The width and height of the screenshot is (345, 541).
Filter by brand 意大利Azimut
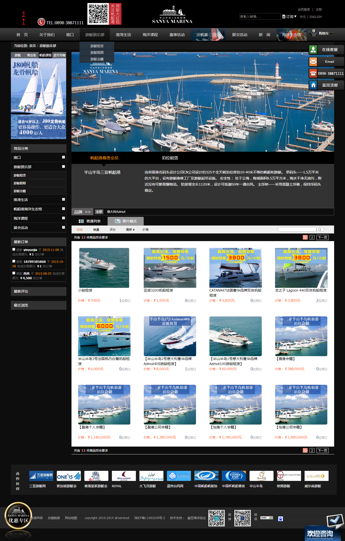click(x=116, y=212)
